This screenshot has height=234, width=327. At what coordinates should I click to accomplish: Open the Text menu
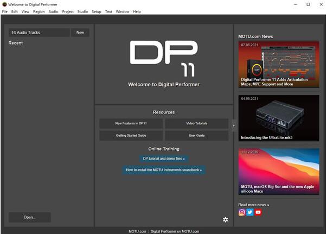[x=108, y=12]
